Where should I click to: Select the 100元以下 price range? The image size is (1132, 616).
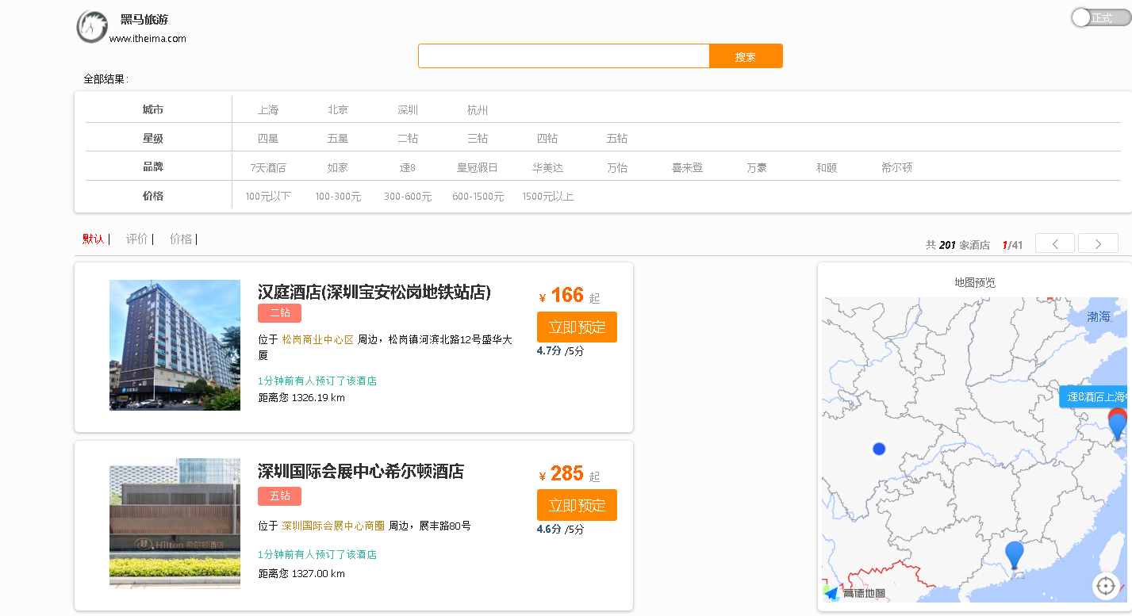coord(268,197)
